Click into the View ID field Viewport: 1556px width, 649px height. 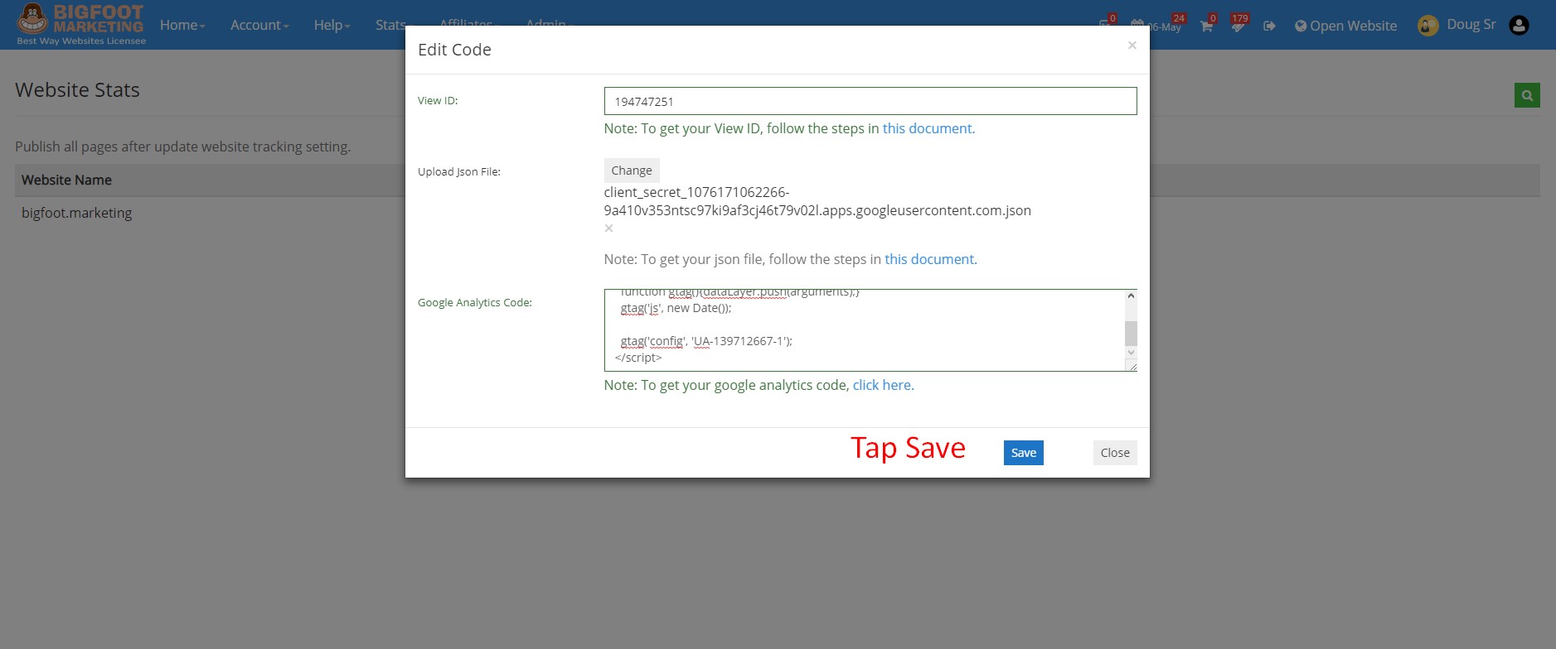tap(870, 101)
